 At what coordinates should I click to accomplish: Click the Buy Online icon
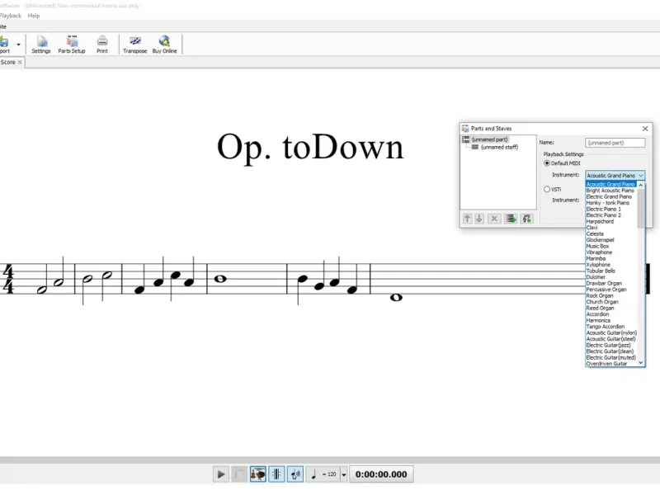(164, 45)
